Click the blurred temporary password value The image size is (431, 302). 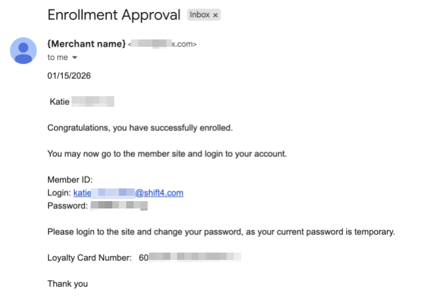click(x=118, y=206)
